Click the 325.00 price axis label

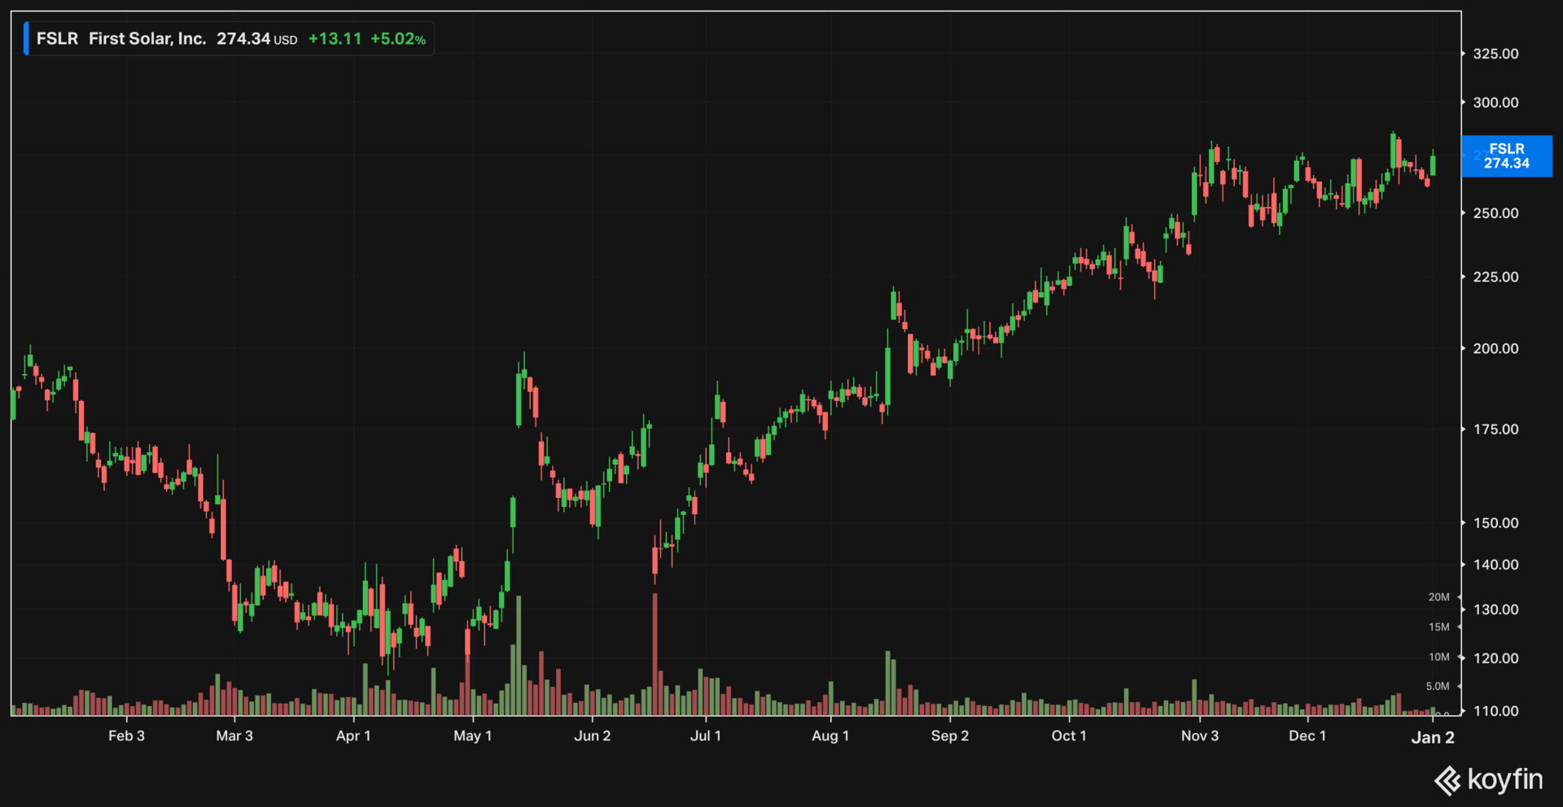1495,54
